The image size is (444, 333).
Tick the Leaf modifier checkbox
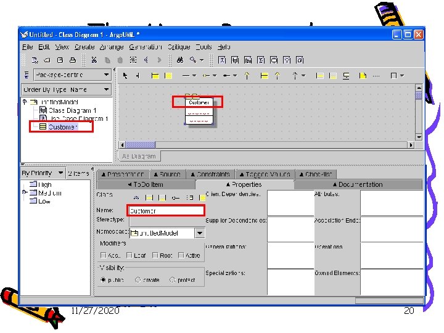click(x=129, y=255)
